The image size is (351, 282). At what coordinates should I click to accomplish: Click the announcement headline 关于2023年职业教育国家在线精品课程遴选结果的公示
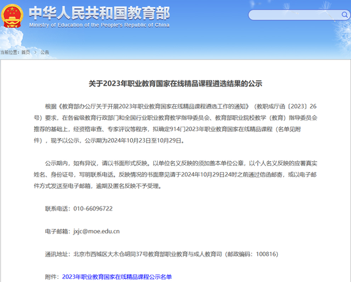click(175, 84)
